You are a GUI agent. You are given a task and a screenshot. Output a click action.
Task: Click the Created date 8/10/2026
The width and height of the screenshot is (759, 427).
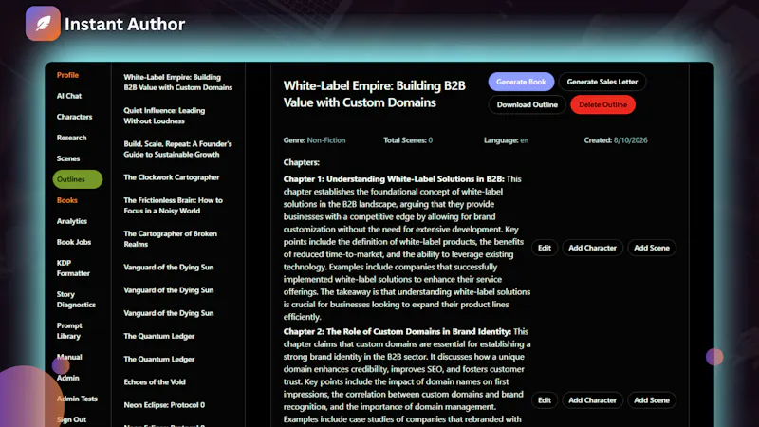point(630,140)
